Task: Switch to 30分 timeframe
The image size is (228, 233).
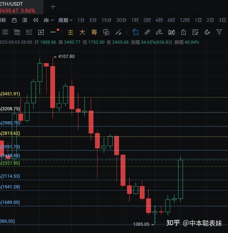Action: 121,20
